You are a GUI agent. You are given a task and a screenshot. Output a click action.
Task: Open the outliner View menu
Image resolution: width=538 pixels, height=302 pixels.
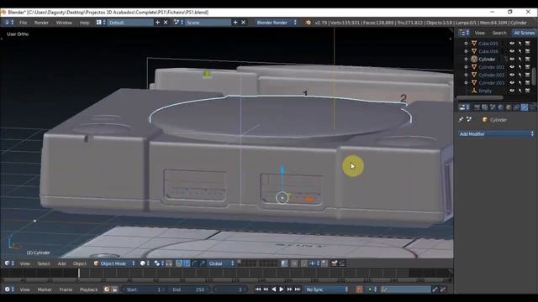[x=479, y=33]
